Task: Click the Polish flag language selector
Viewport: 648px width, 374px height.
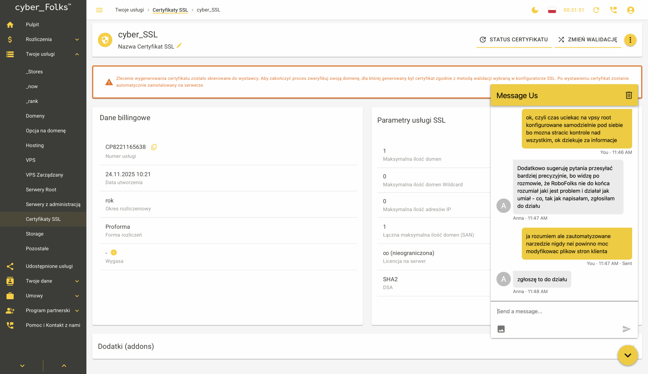Action: (552, 10)
